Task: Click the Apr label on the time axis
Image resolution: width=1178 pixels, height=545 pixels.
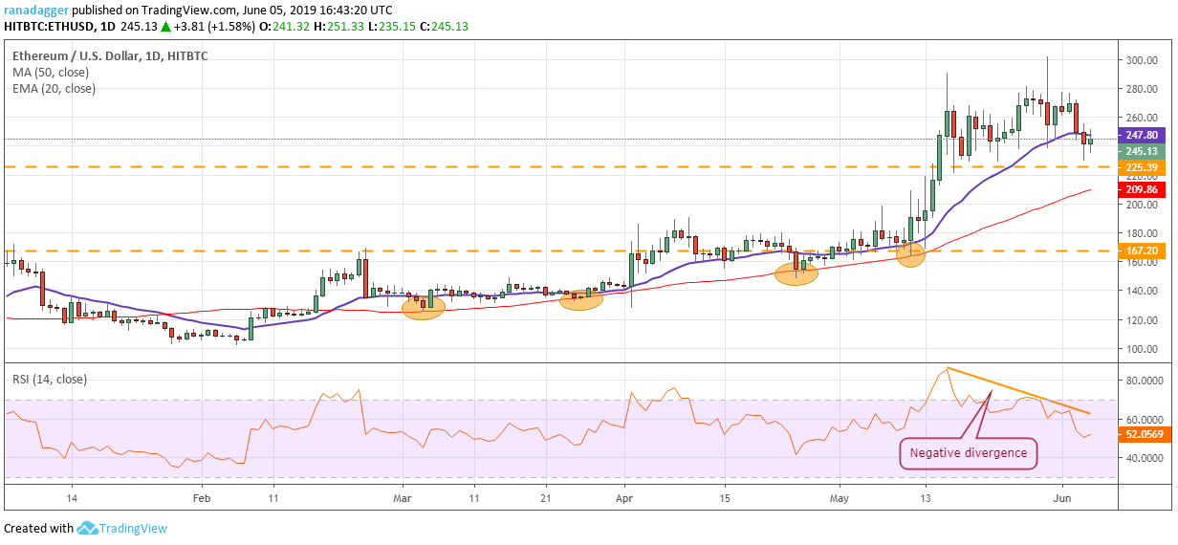Action: click(624, 498)
